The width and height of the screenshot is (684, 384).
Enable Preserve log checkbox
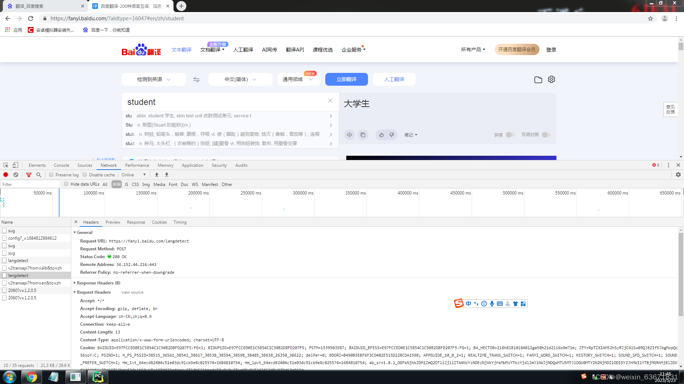tap(51, 175)
